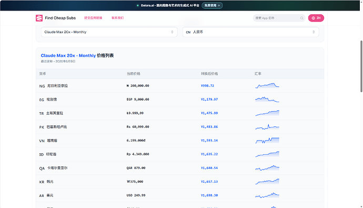
Task: Select the ID 印尼盾 currency cell
Action: (x=48, y=154)
